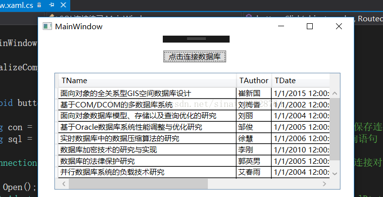Select cell 实时数据库中的数据压缩算法的研究

pyautogui.click(x=147, y=138)
